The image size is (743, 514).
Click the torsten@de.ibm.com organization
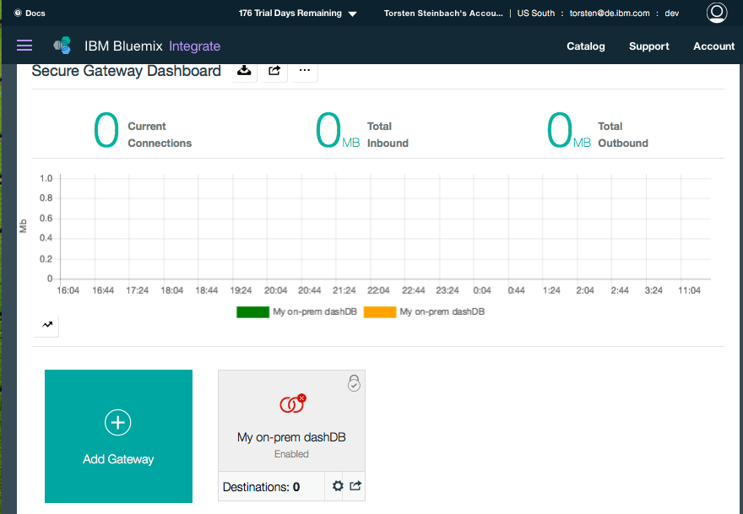610,14
